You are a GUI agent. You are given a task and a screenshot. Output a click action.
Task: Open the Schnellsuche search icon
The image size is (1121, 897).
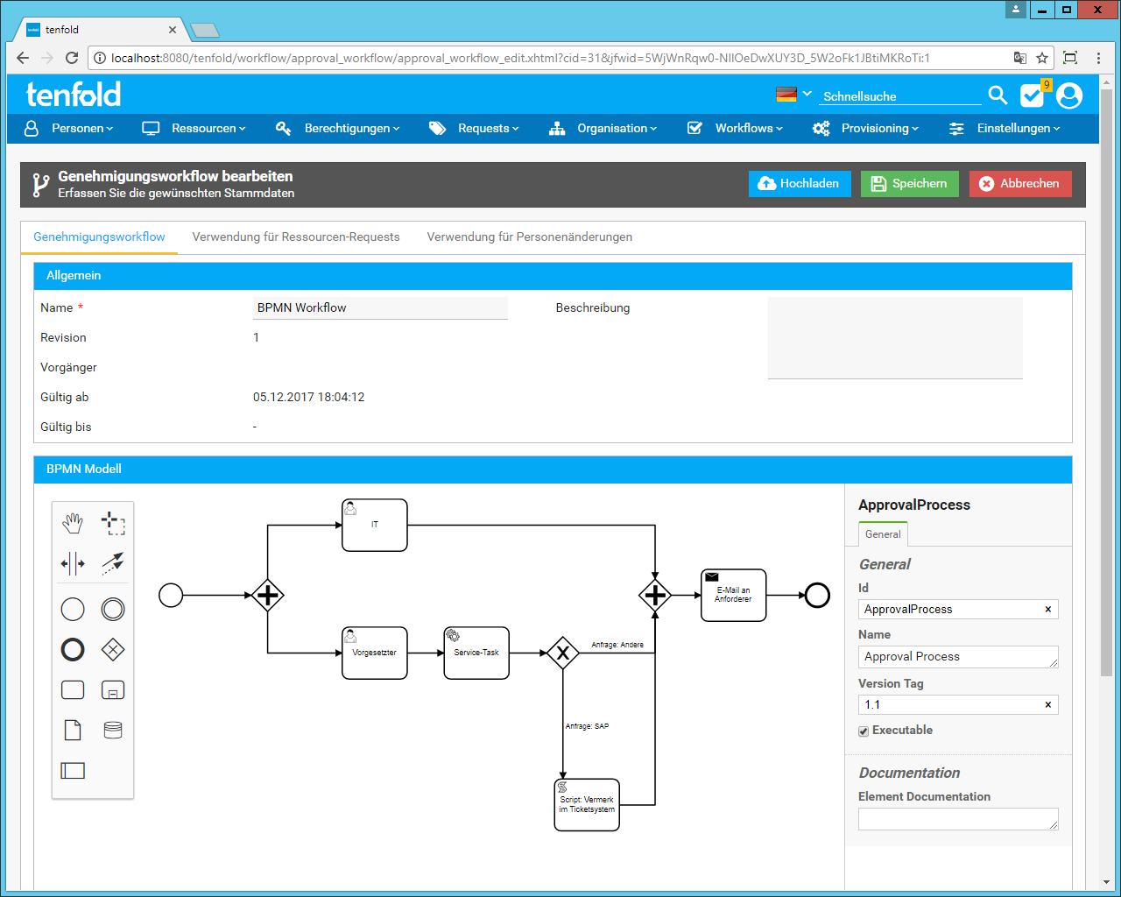998,95
